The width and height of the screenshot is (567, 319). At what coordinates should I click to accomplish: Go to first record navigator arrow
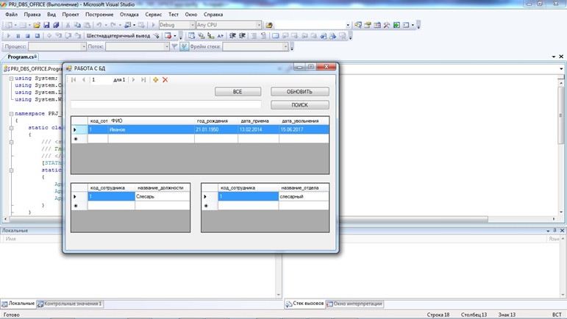pyautogui.click(x=74, y=80)
